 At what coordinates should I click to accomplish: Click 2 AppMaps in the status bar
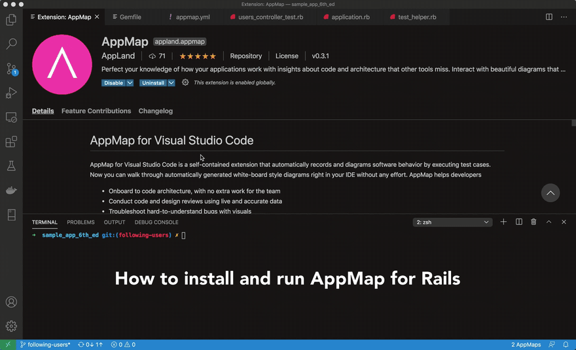click(x=526, y=345)
